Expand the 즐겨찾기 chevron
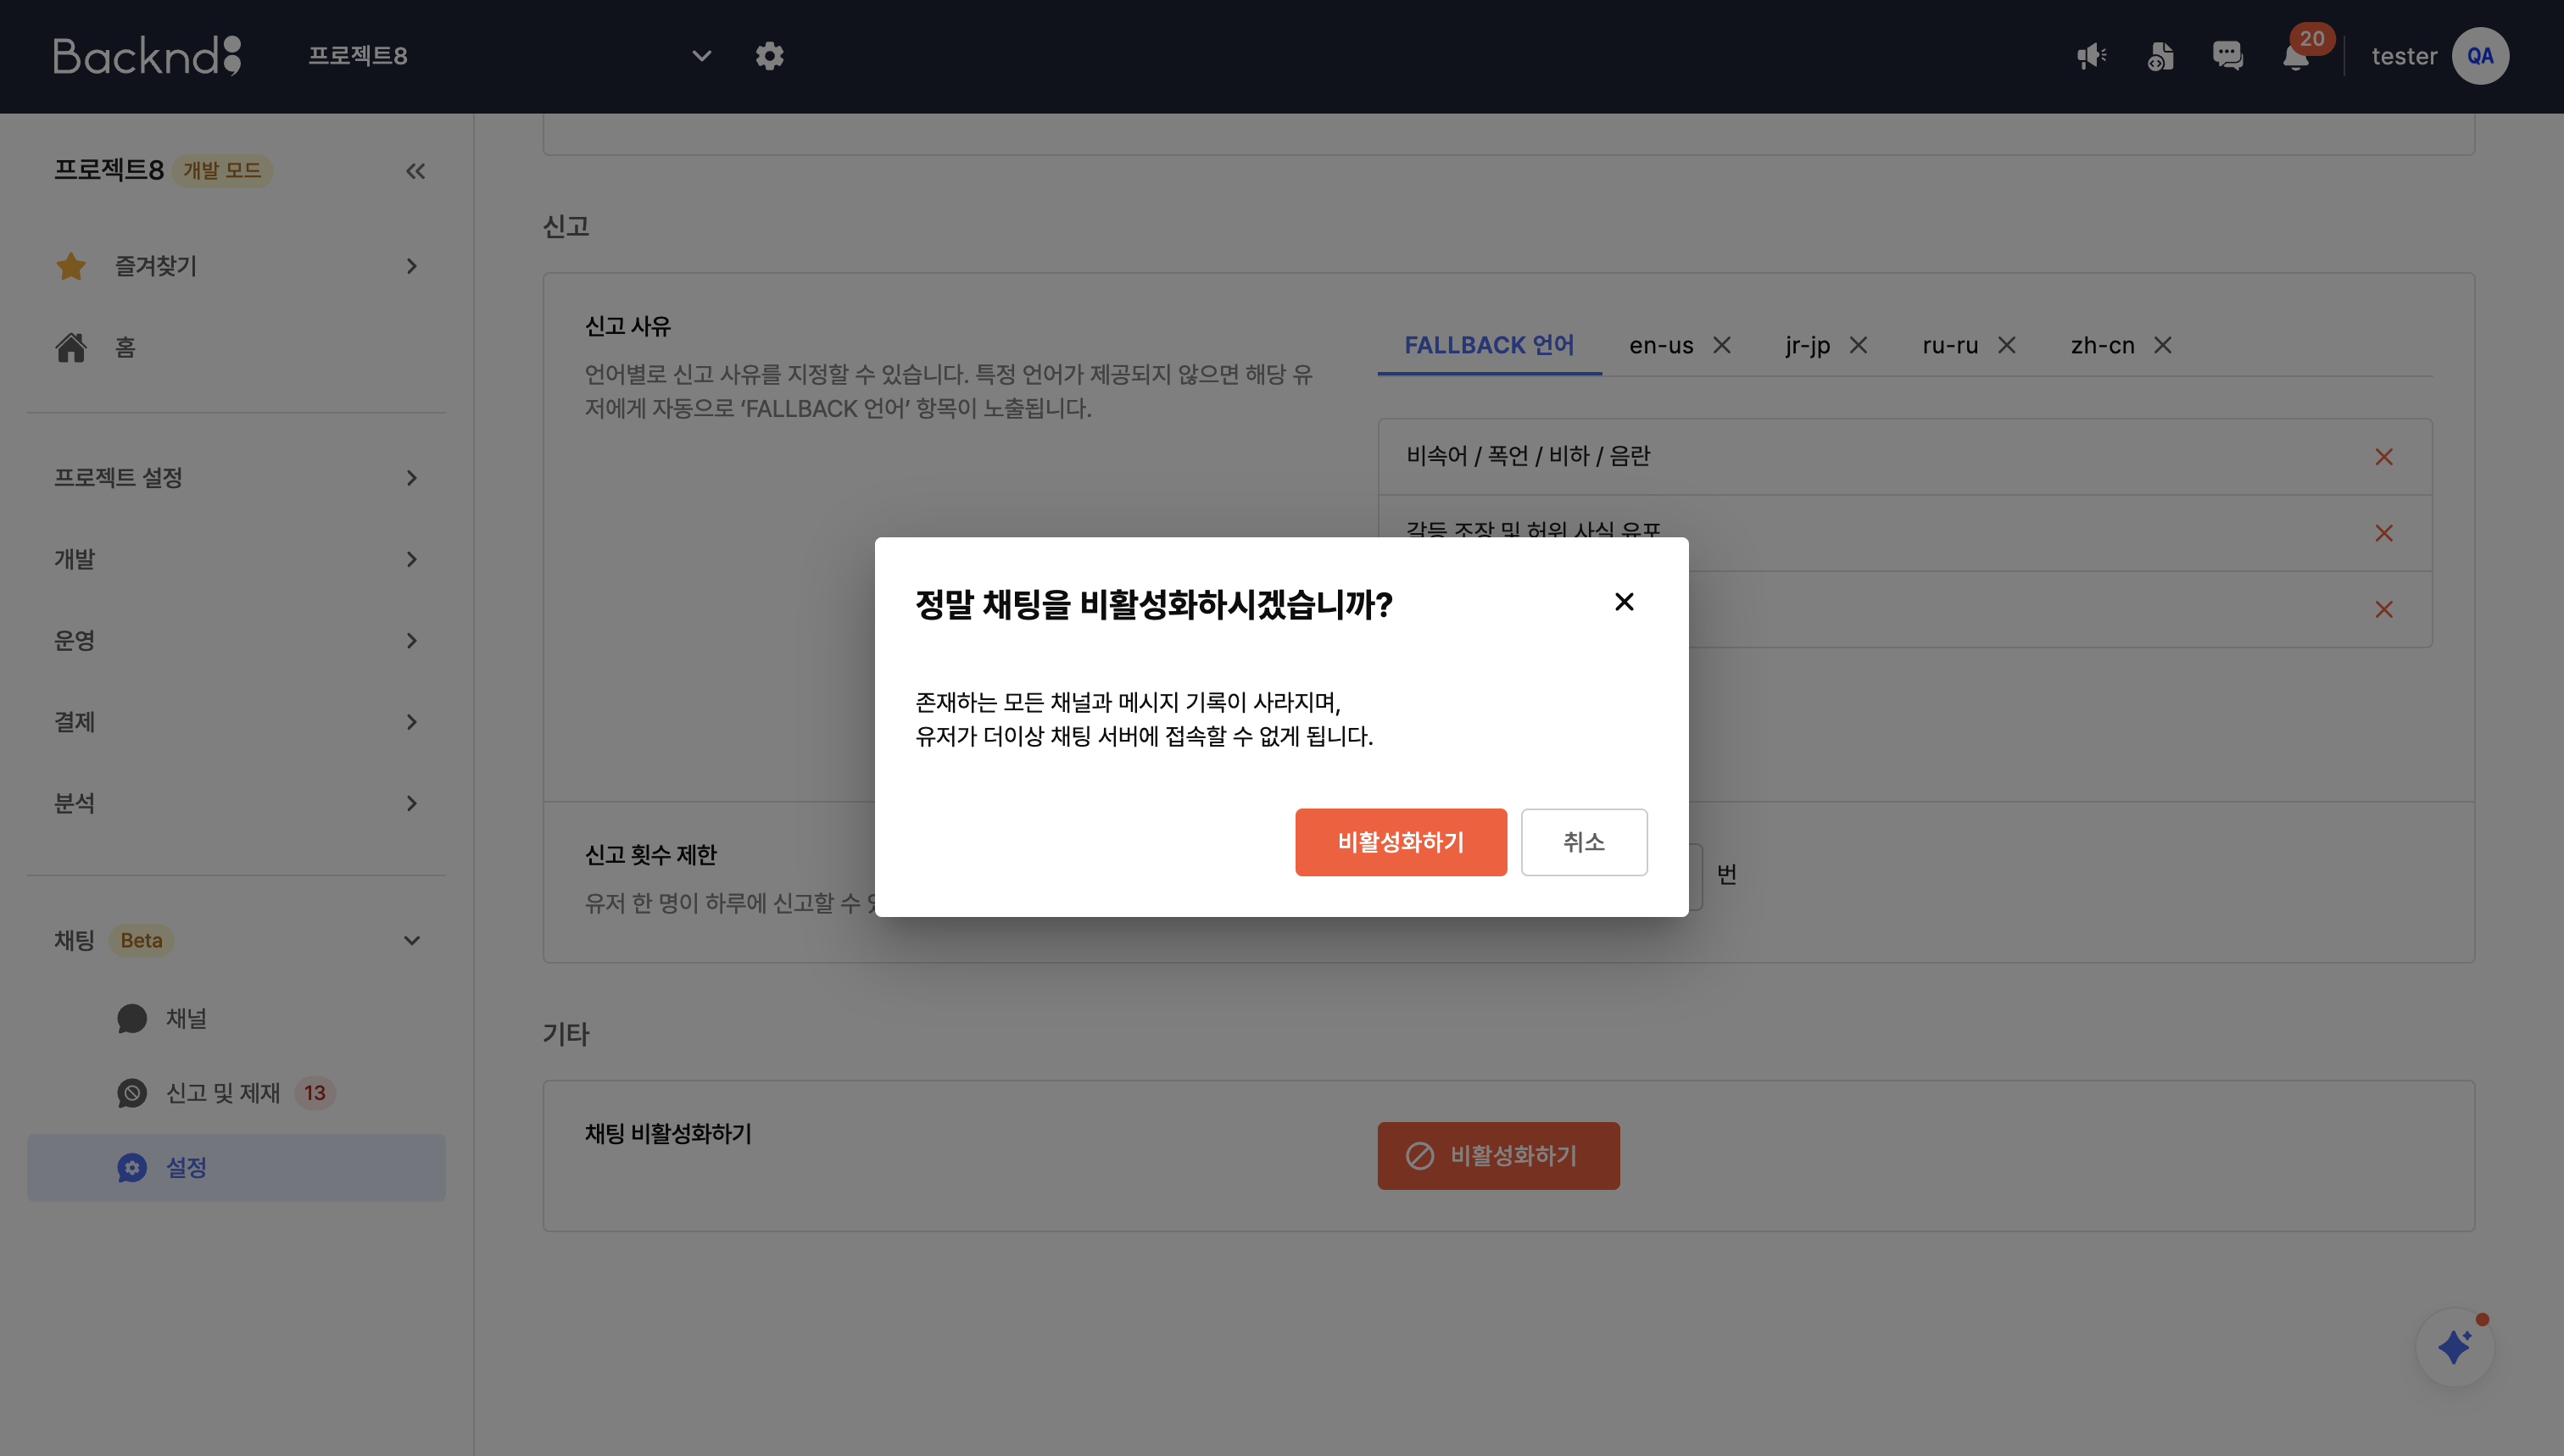This screenshot has width=2564, height=1456. coord(411,266)
